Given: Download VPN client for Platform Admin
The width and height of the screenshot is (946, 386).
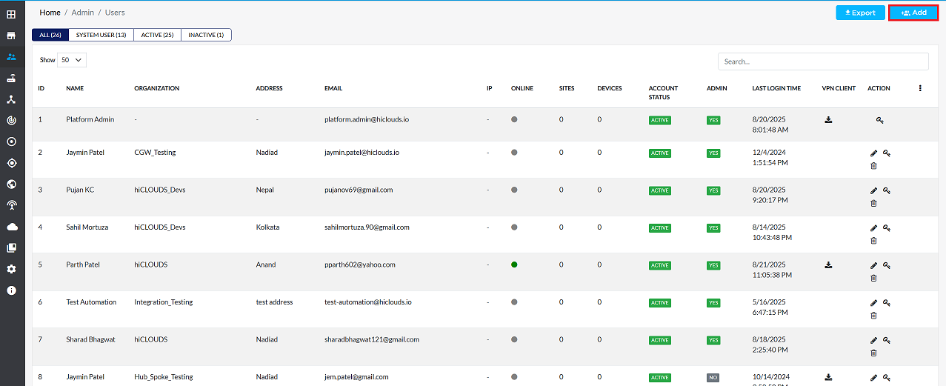Looking at the screenshot, I should click(828, 119).
